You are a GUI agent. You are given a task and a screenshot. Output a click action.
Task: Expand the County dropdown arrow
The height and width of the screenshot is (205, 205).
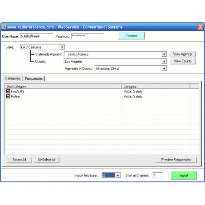[164, 61]
